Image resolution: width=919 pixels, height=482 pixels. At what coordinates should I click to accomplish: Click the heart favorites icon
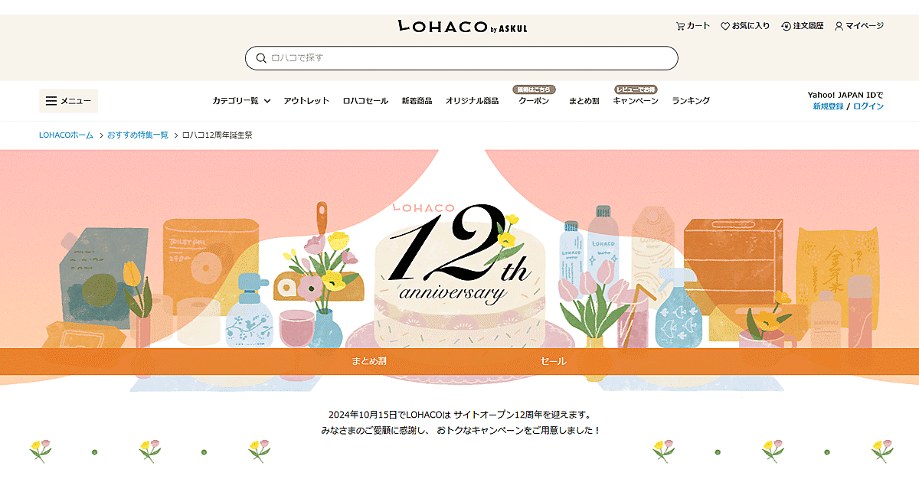pos(725,26)
